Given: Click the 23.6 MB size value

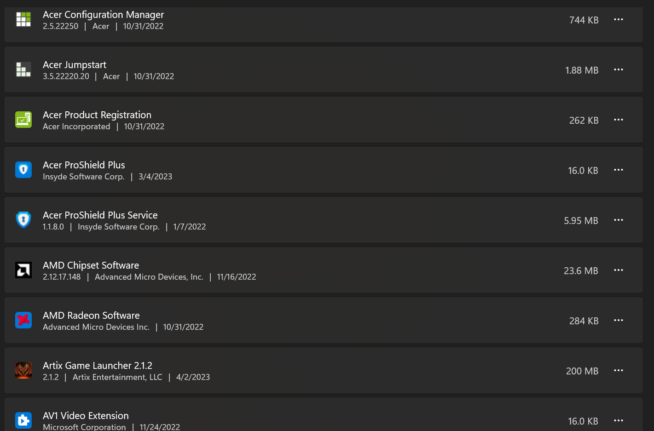Looking at the screenshot, I should [x=581, y=271].
